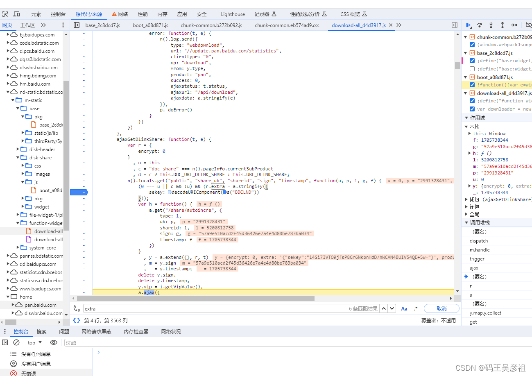Clear the console

click(16, 342)
